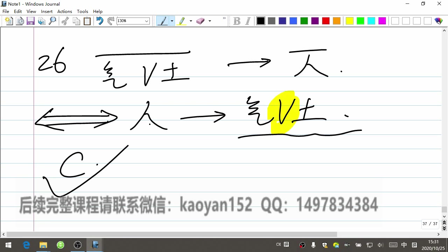The image size is (448, 252).
Task: Select the Pen tool
Action: coord(162,21)
